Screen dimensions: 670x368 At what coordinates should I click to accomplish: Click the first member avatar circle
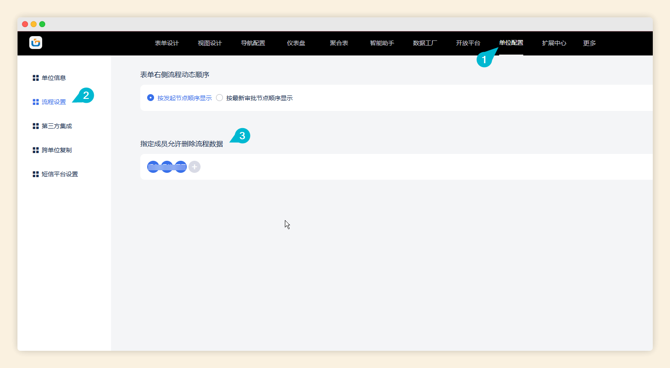click(153, 167)
